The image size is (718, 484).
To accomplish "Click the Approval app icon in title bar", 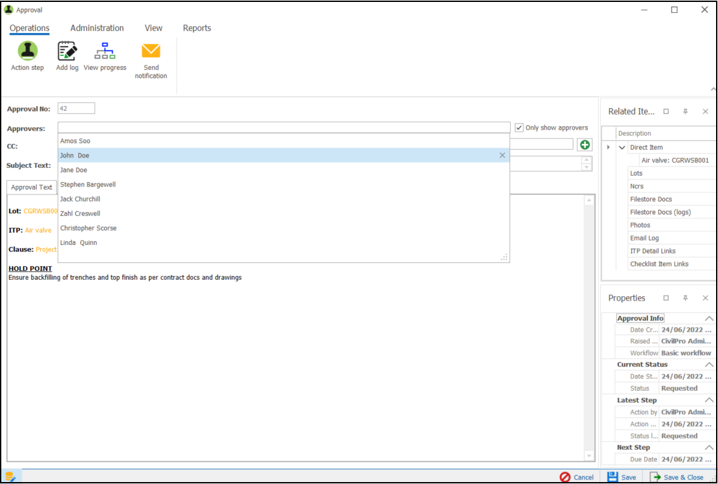I will [8, 10].
